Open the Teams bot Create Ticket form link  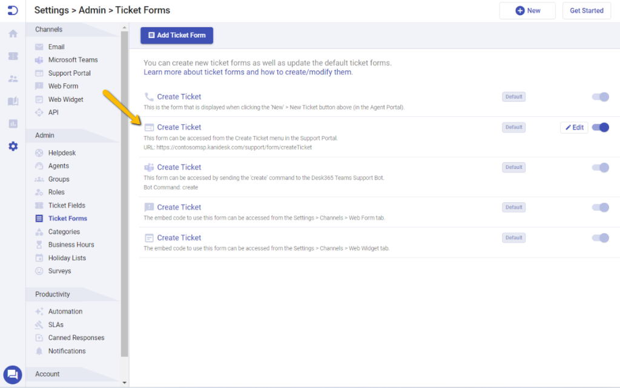tap(179, 168)
